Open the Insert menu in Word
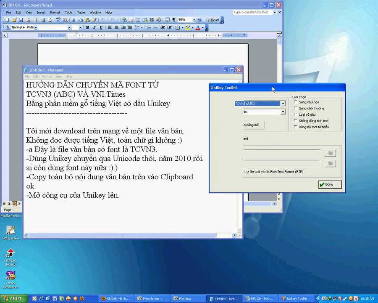The height and width of the screenshot is (303, 378). [41, 12]
